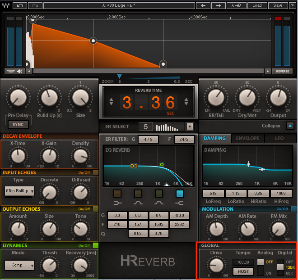Click the preset name 480 Large Hall
This screenshot has height=280, width=298.
119,5
